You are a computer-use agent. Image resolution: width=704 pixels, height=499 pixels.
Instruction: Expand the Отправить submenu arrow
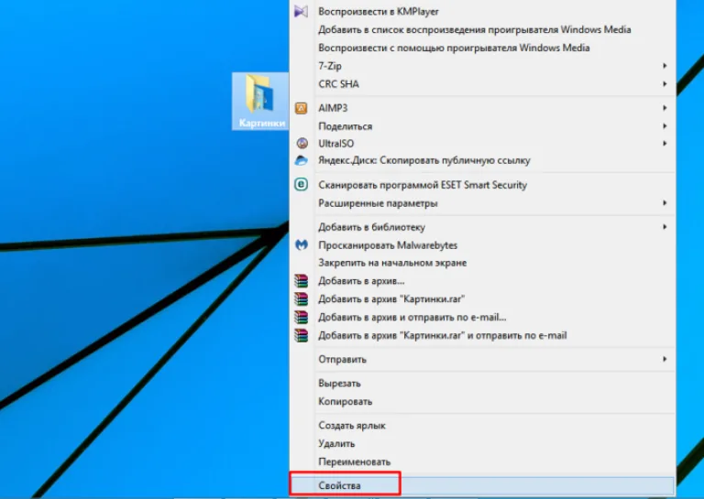click(665, 359)
